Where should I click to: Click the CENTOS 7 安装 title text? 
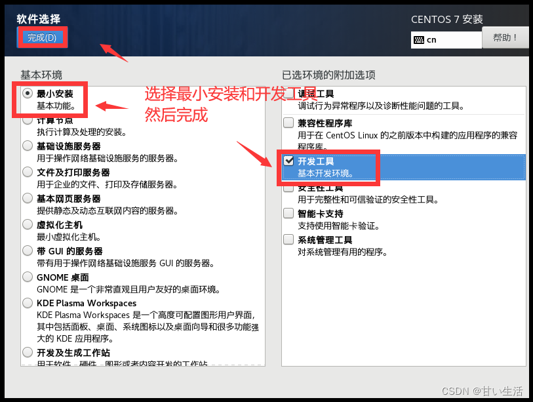click(x=447, y=20)
